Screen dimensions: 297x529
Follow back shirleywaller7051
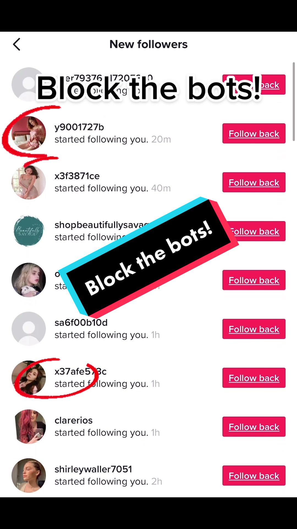[254, 476]
